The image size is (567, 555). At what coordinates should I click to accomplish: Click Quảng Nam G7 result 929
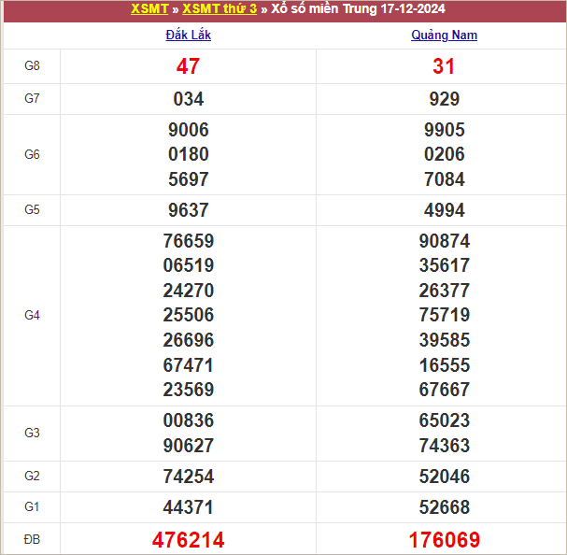coord(444,99)
